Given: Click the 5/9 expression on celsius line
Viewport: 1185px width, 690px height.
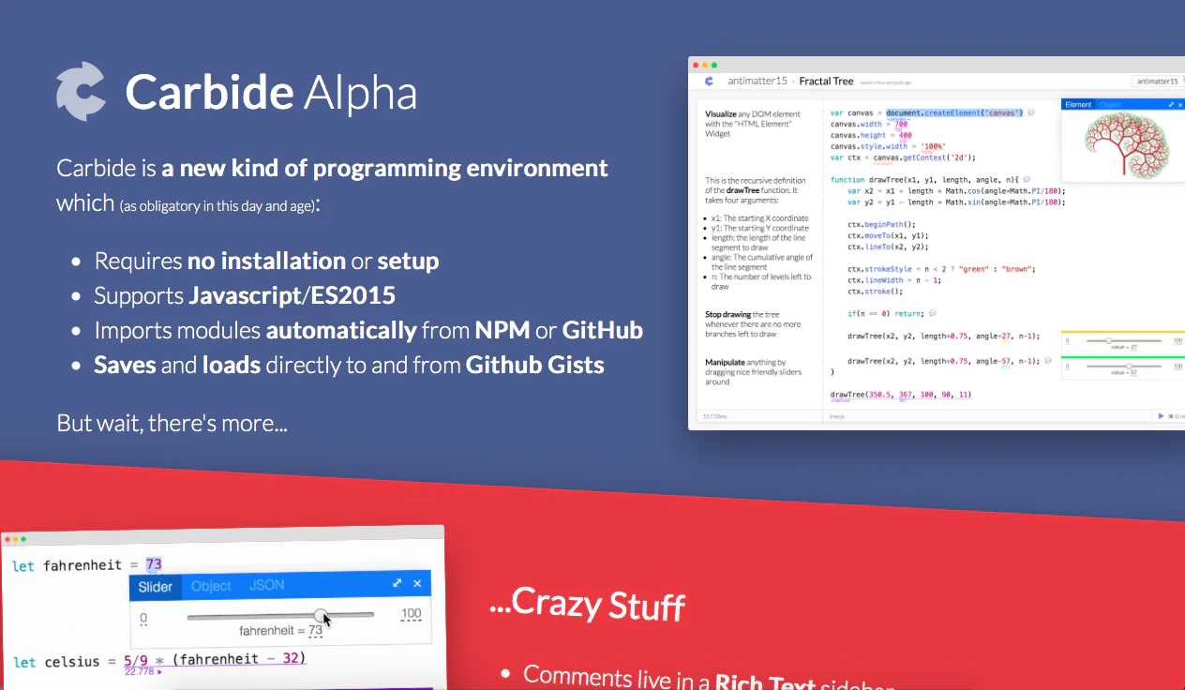Looking at the screenshot, I should click(135, 659).
